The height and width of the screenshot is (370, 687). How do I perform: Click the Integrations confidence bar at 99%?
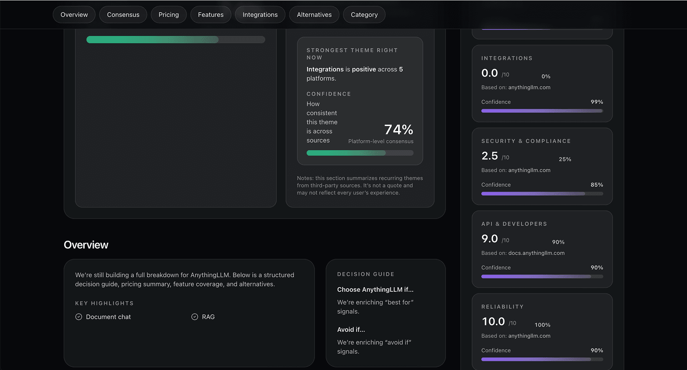point(542,111)
